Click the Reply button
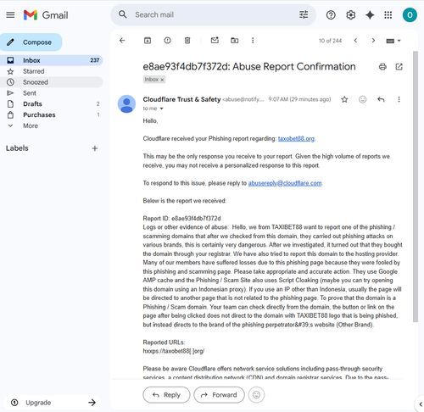The width and height of the screenshot is (424, 412). (x=166, y=395)
